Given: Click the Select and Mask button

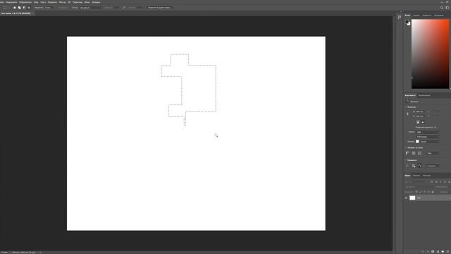Looking at the screenshot, I should point(160,8).
